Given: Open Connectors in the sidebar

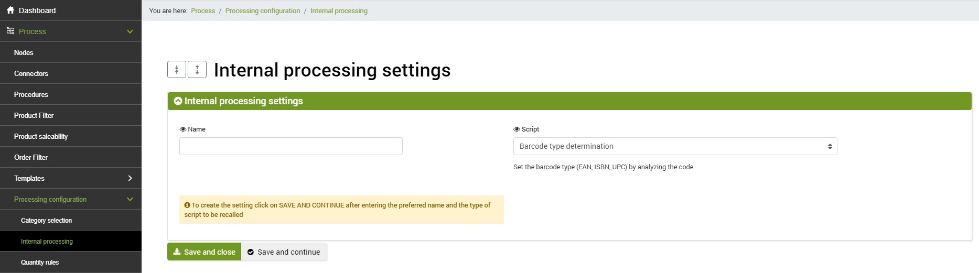Looking at the screenshot, I should coord(31,73).
